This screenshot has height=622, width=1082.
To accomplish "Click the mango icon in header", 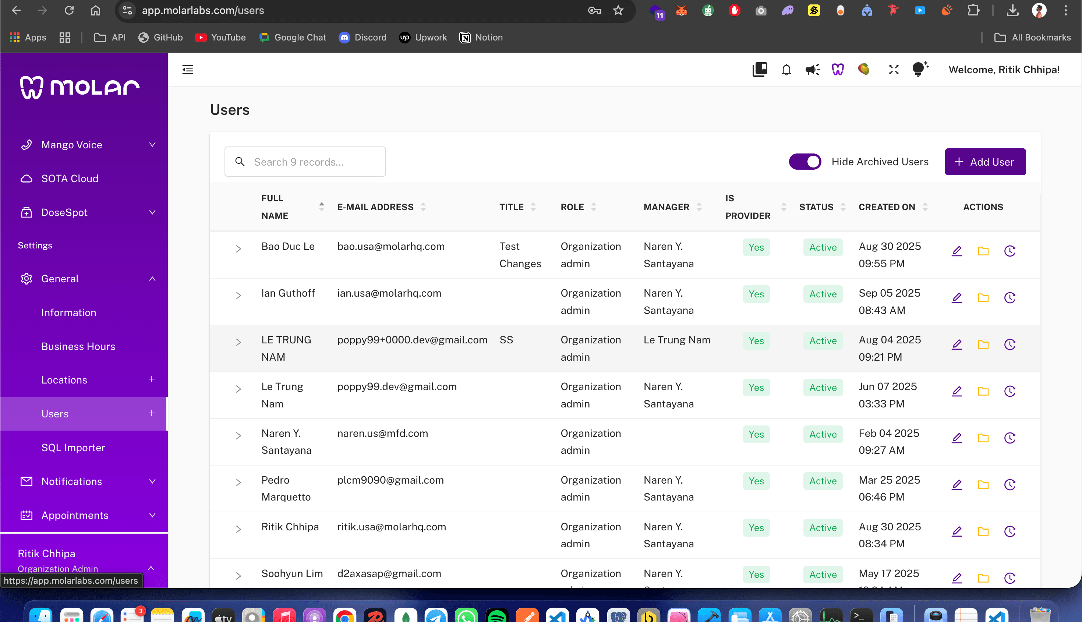I will click(864, 69).
